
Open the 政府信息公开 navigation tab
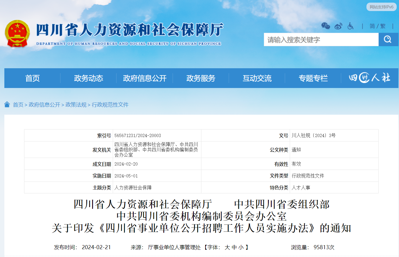pyautogui.click(x=145, y=78)
